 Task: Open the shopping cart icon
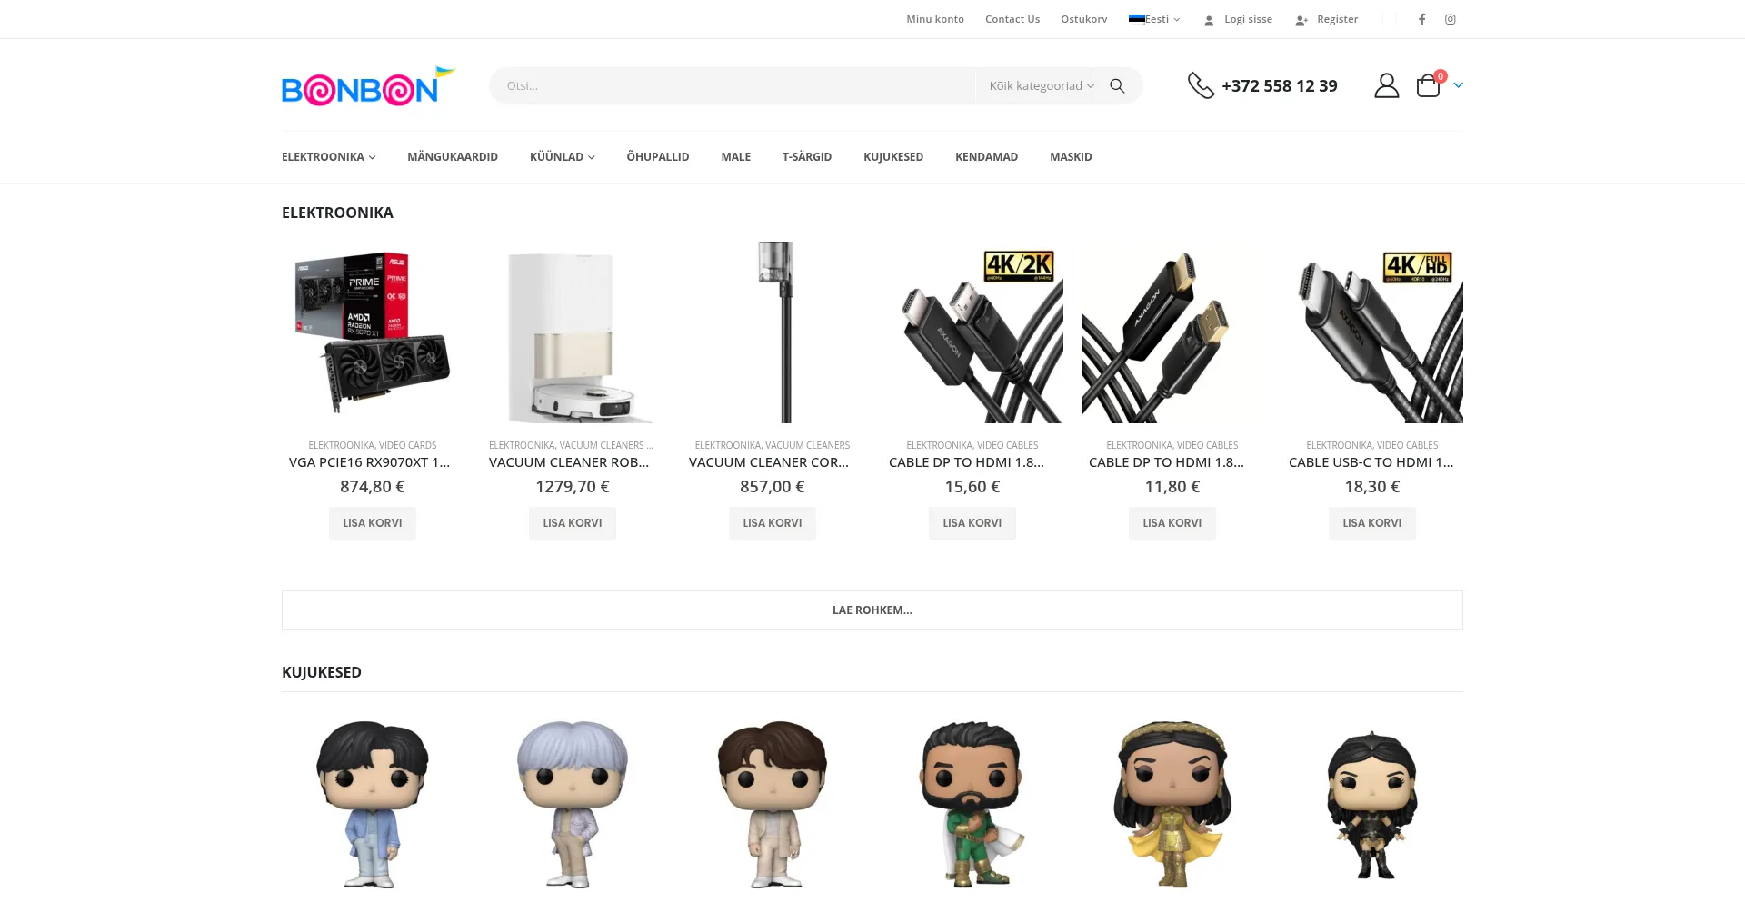coord(1429,85)
